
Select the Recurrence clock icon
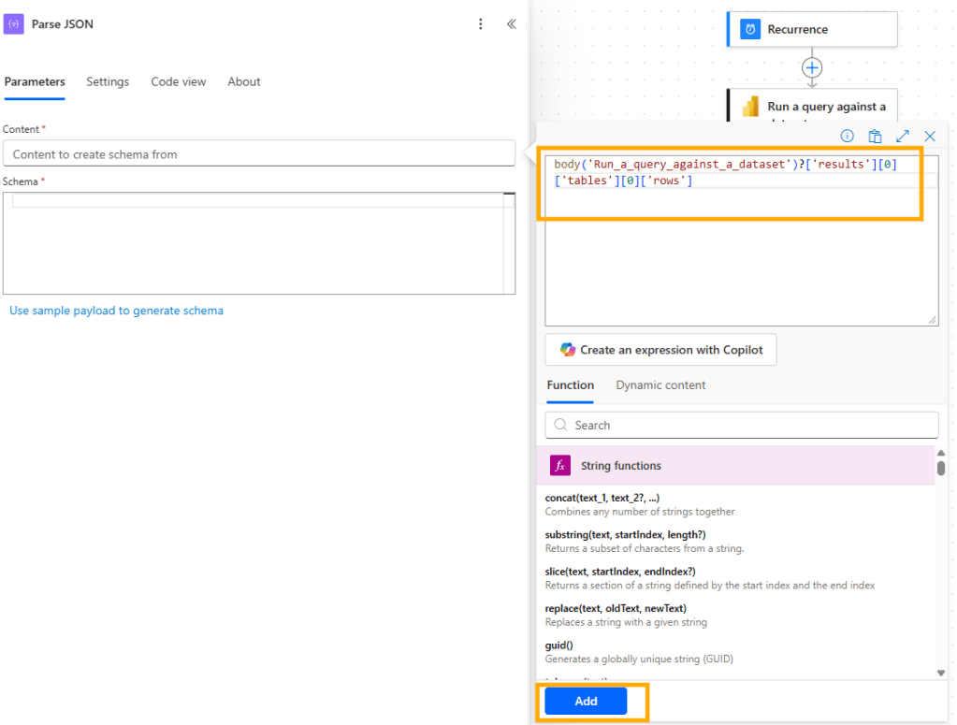[x=749, y=29]
